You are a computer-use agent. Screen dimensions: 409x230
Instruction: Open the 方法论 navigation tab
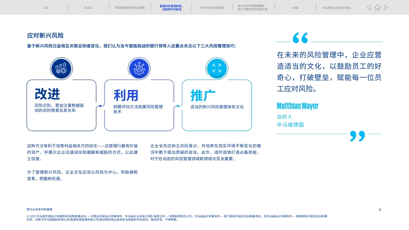(x=88, y=8)
